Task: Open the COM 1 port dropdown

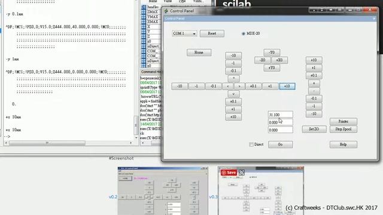Action: point(184,33)
